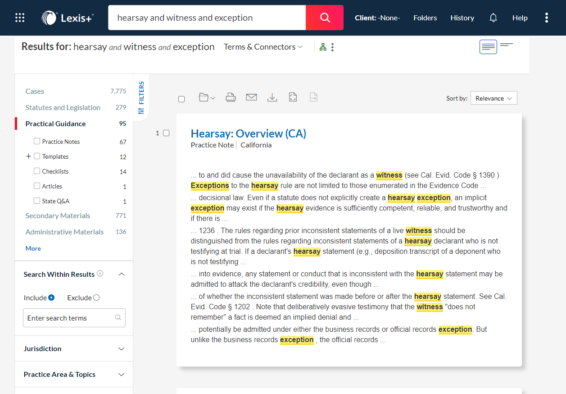Switch to full results view icon
The width and height of the screenshot is (566, 394).
pos(488,46)
